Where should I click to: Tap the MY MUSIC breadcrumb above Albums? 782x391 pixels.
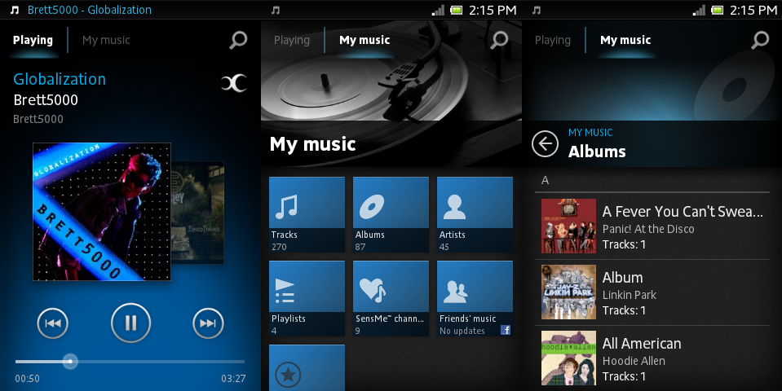(590, 133)
